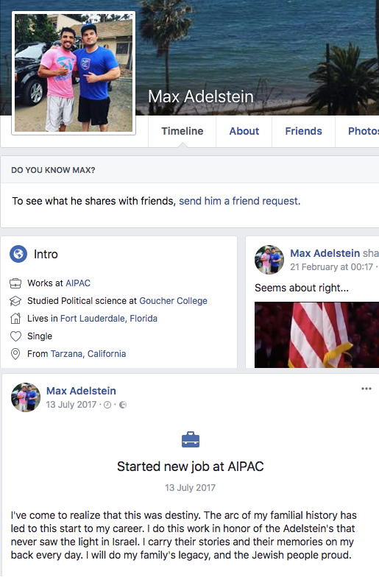
Task: Click the location pin icon beside From
Action: point(15,353)
